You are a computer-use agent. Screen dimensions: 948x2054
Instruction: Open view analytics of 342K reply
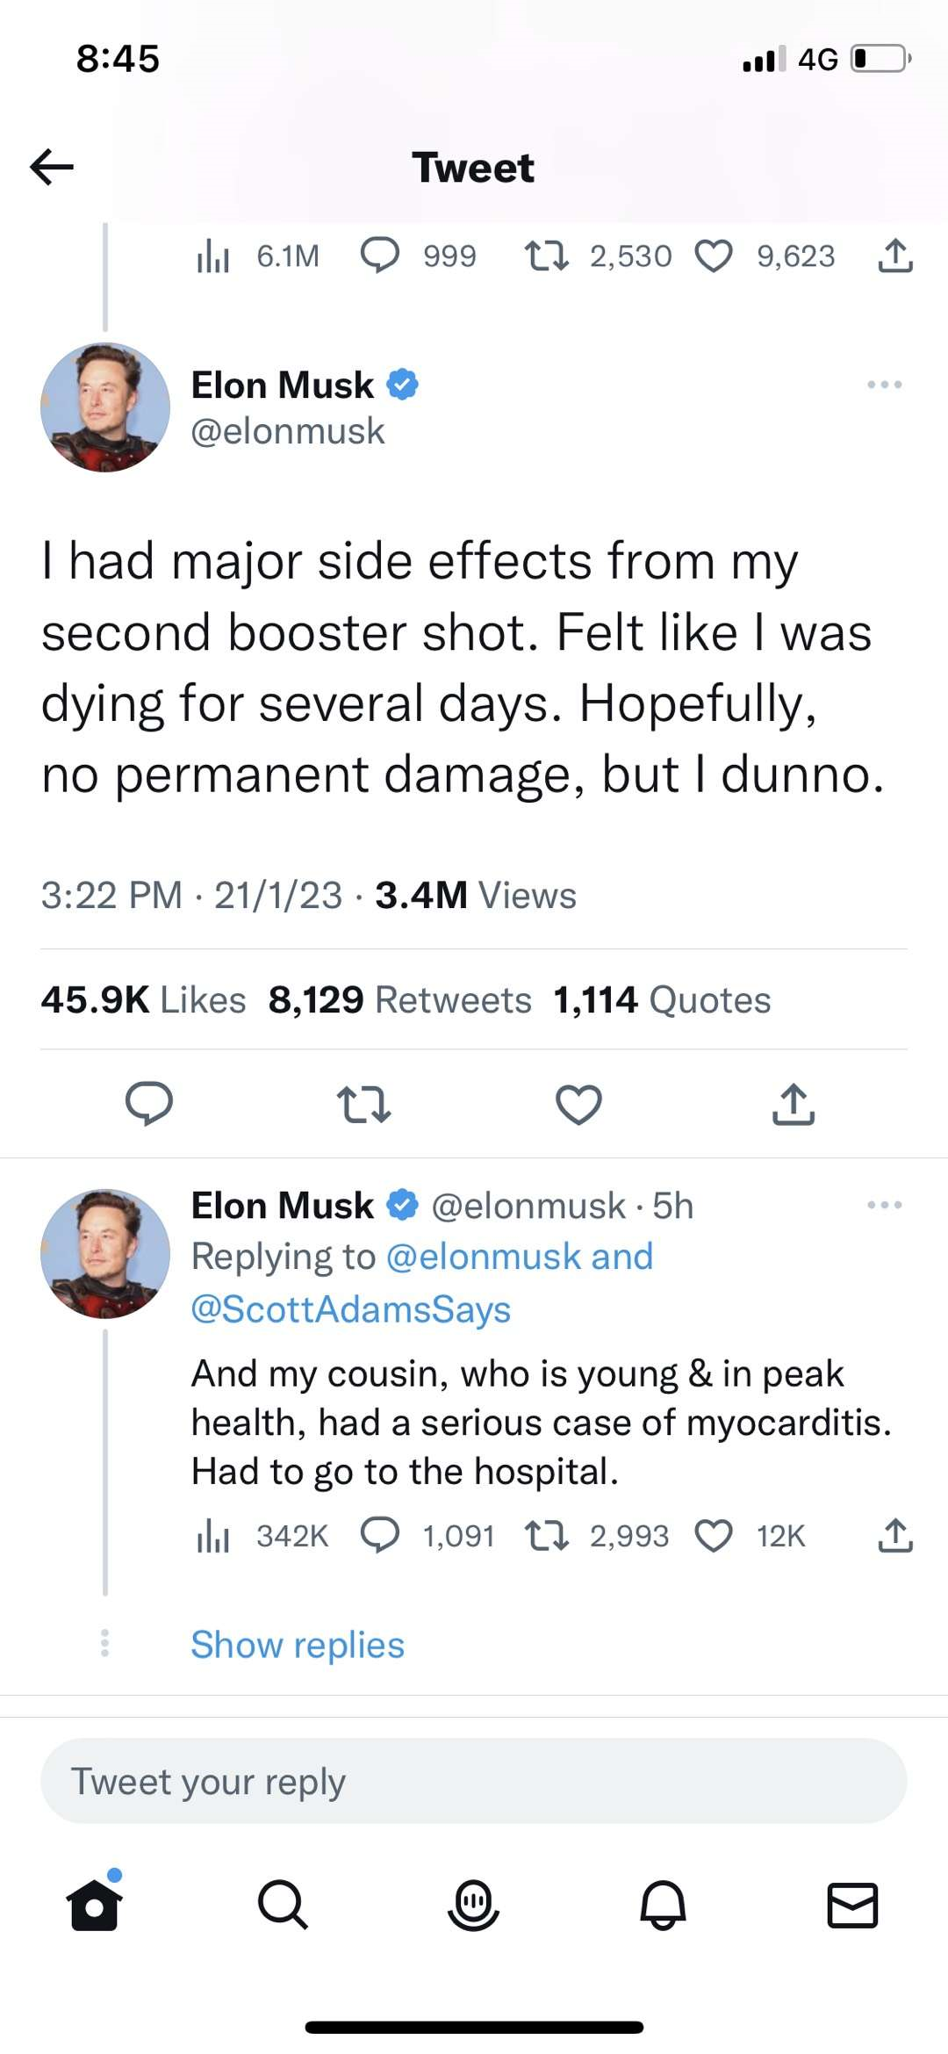[x=213, y=1536]
